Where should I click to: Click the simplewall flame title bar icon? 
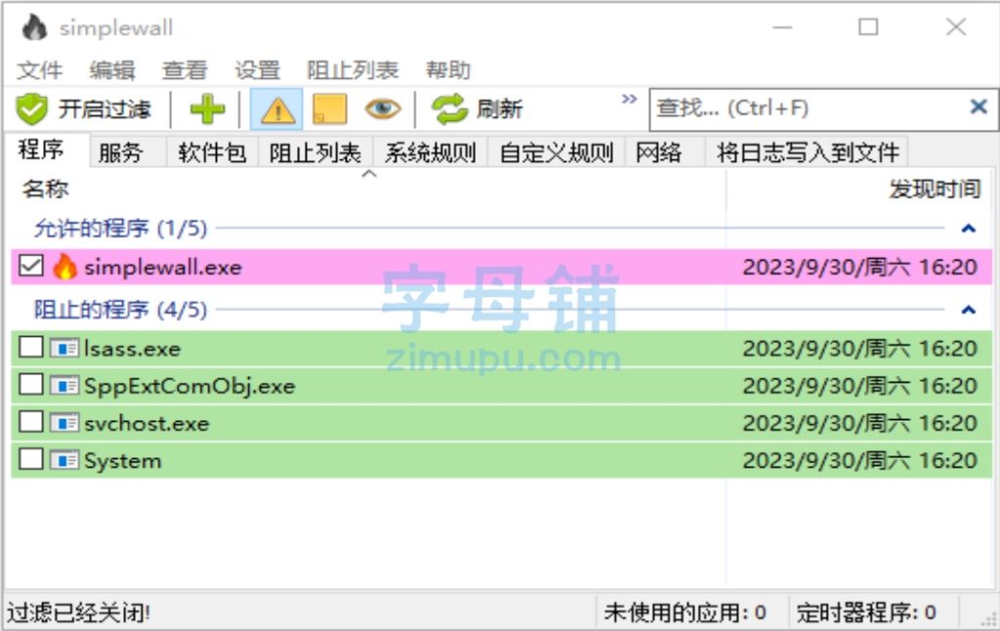coord(34,27)
